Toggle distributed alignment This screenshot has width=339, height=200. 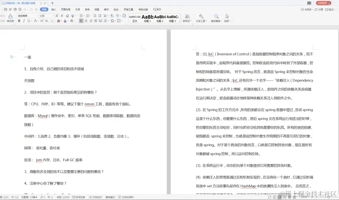pyautogui.click(x=100, y=21)
